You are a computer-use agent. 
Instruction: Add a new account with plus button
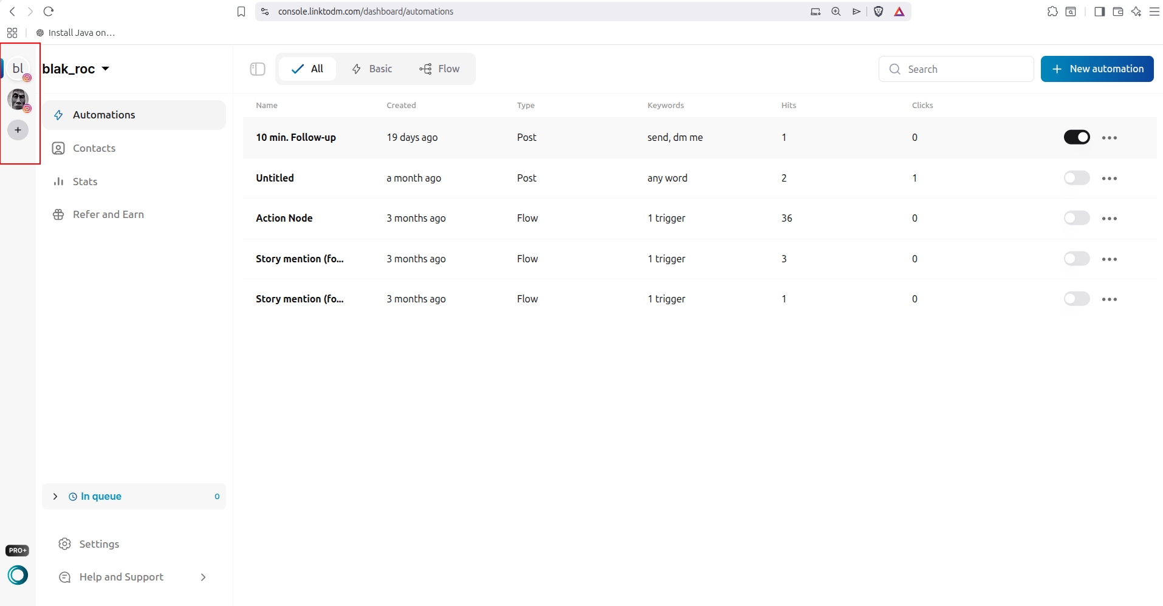[18, 130]
